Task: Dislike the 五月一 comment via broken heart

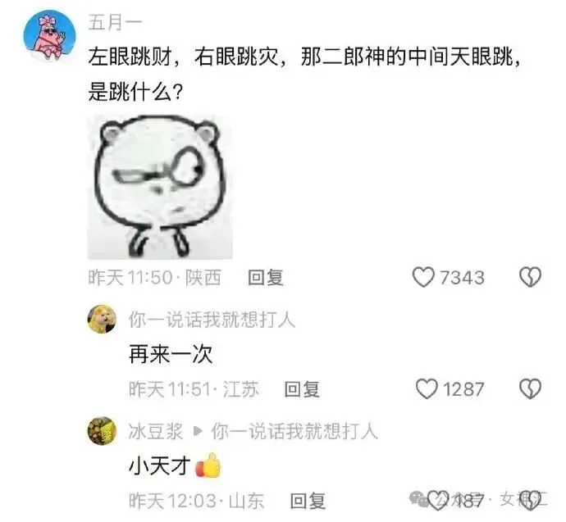Action: [x=530, y=277]
